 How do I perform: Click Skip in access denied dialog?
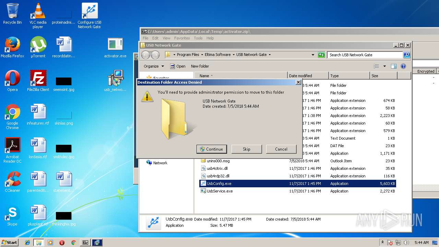click(247, 149)
